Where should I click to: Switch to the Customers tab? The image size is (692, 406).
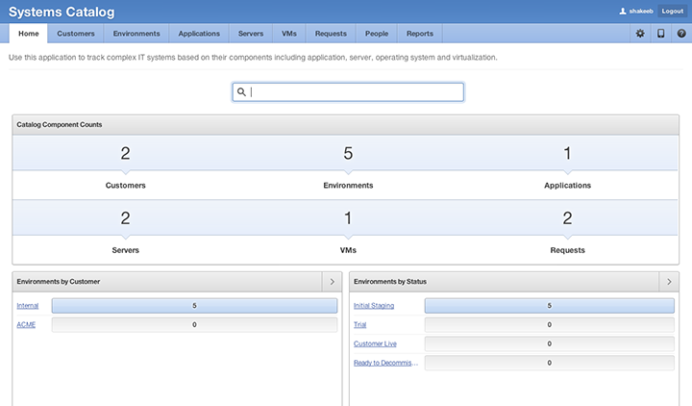[76, 34]
